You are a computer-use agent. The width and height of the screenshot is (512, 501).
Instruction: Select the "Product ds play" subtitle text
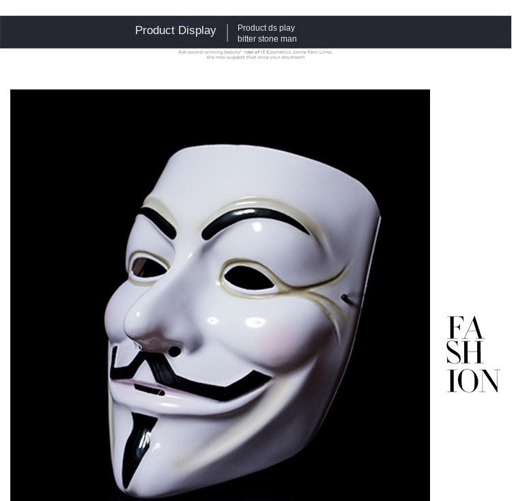tap(266, 28)
